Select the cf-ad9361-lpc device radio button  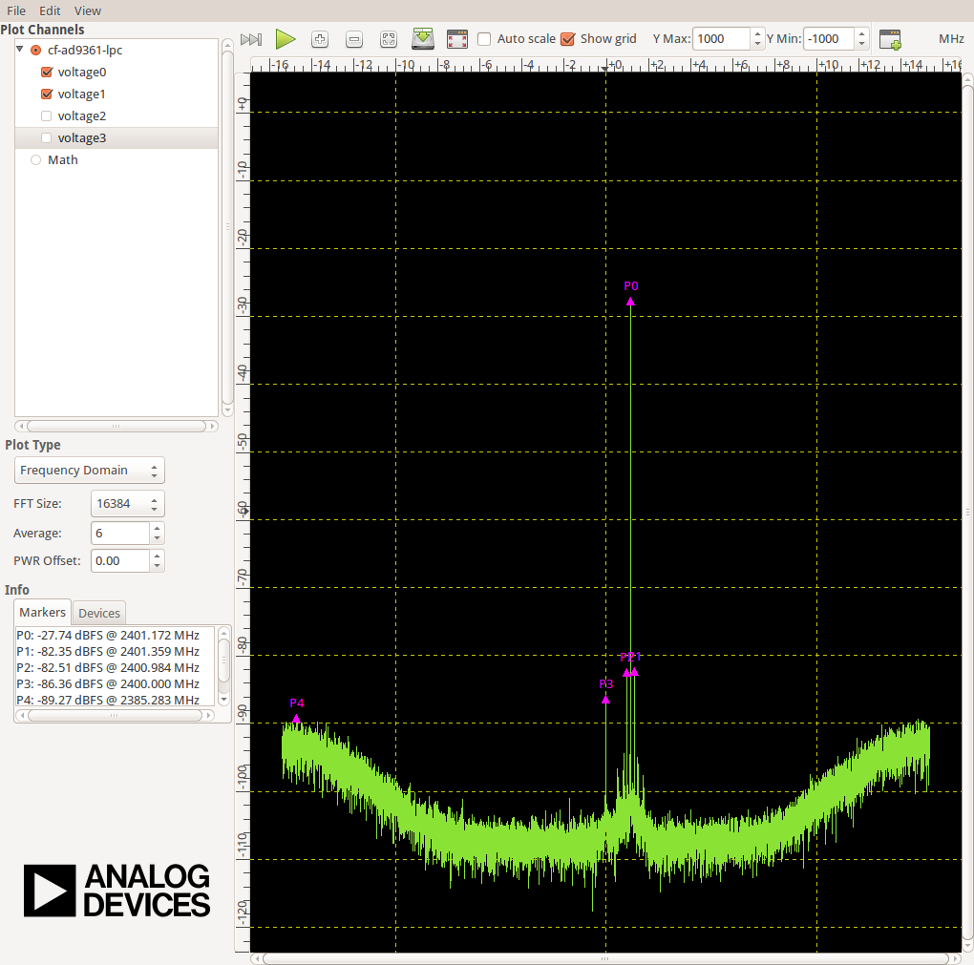click(x=36, y=51)
